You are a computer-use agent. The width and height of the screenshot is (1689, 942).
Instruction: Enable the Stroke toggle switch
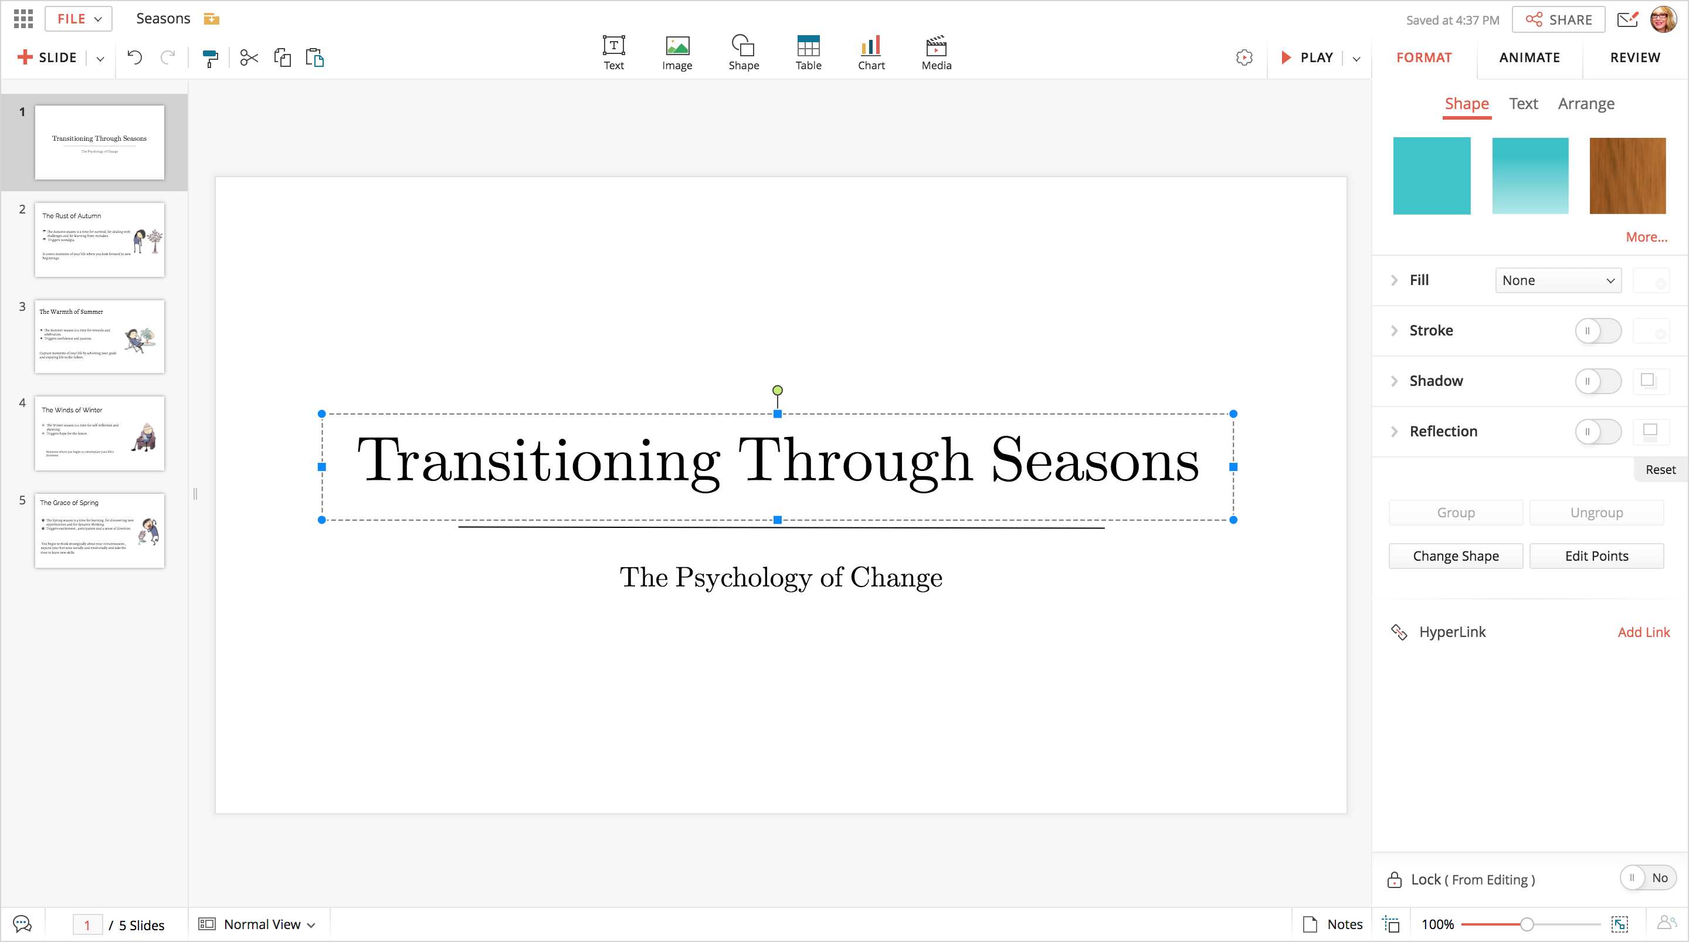tap(1597, 331)
